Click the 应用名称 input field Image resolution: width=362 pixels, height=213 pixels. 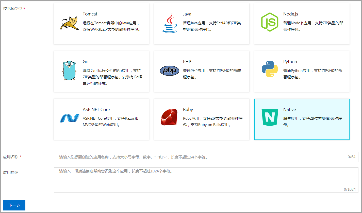206,157
